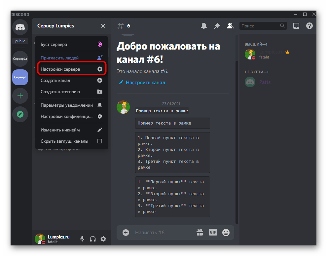
Task: Click the heading Добро пожаловать на канал #6!
Action: point(168,53)
